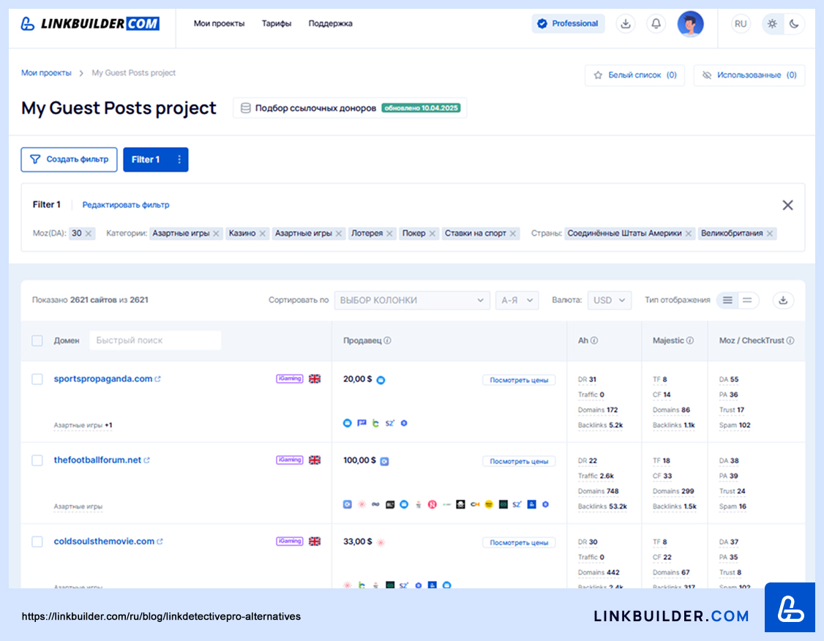The image size is (824, 641).
Task: Remove the Ставки на спорт chip
Action: (x=513, y=234)
